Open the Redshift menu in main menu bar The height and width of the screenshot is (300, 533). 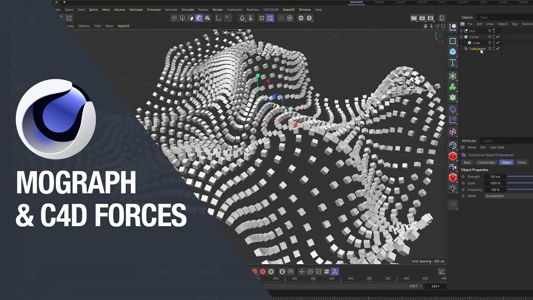point(289,10)
